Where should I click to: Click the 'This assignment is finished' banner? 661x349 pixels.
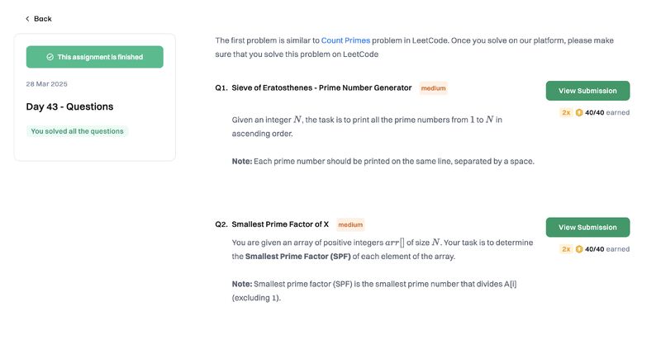point(94,57)
